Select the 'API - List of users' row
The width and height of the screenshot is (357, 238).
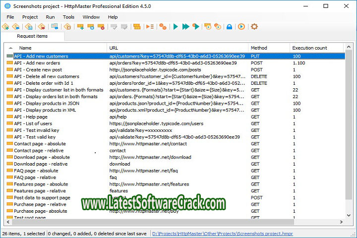click(176, 123)
